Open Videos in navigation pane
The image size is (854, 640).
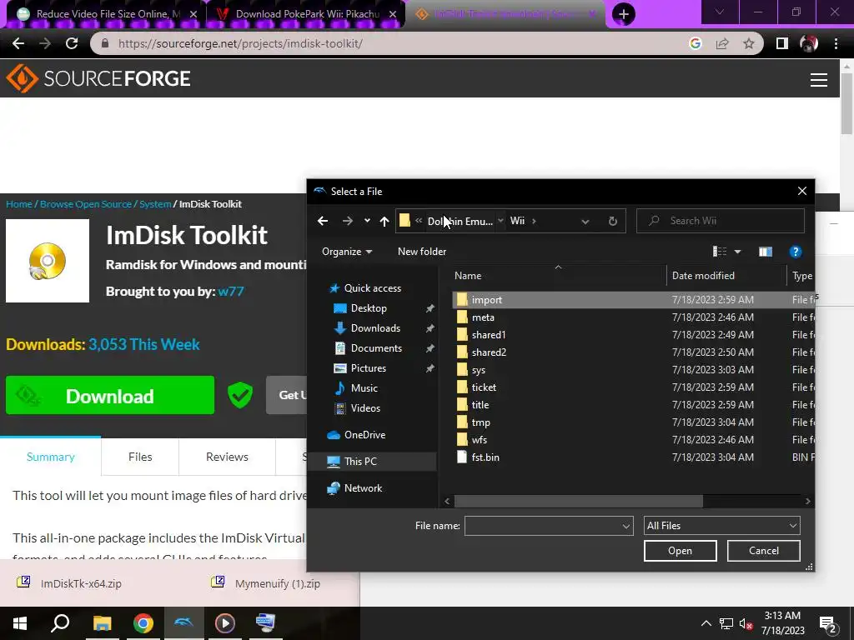pyautogui.click(x=365, y=408)
